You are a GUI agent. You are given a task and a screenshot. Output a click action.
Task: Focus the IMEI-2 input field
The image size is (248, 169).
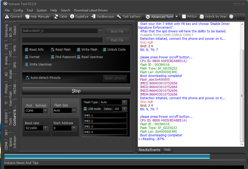coord(105,121)
